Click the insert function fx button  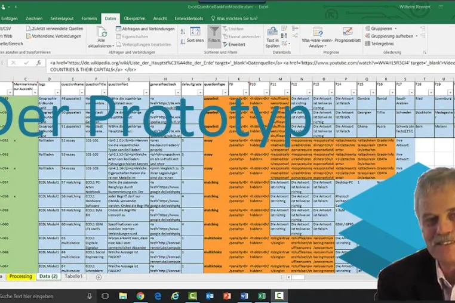pos(39,63)
